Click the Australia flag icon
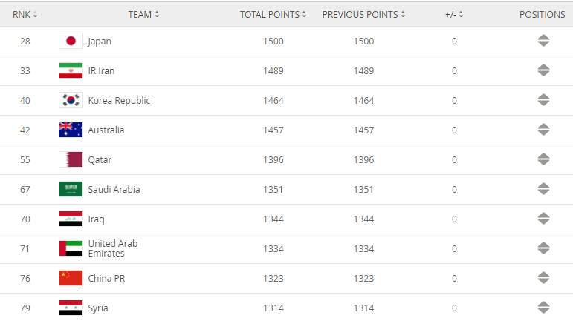This screenshot has width=573, height=321. (x=71, y=130)
